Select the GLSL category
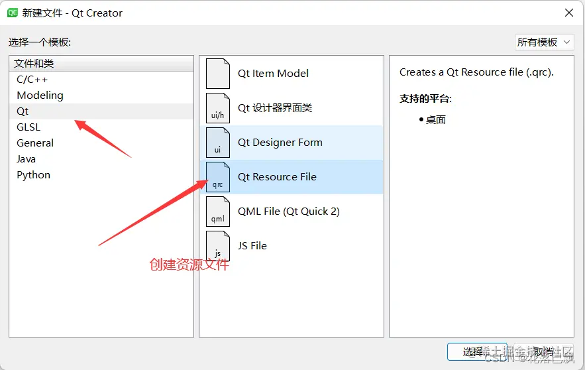 pos(101,127)
